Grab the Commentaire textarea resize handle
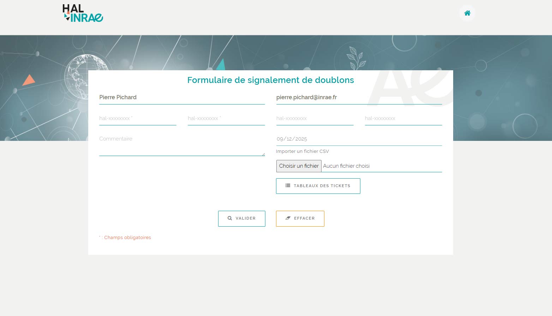The width and height of the screenshot is (552, 316). (263, 154)
